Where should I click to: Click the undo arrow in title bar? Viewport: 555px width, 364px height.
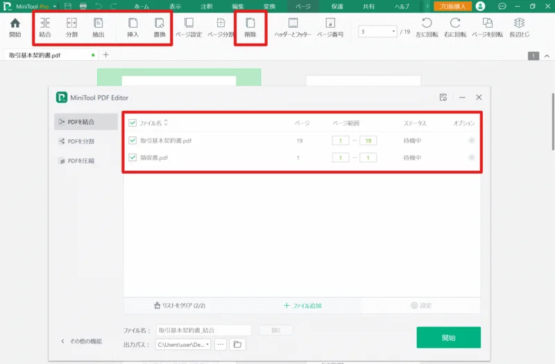pos(99,6)
